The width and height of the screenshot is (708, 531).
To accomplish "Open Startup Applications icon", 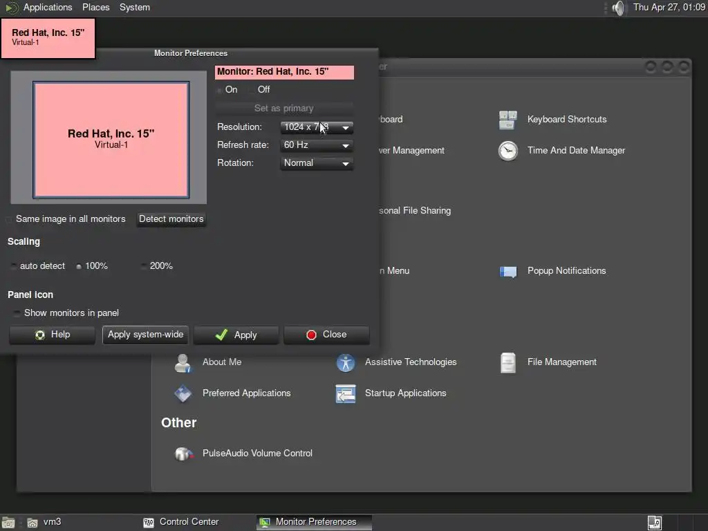I will point(346,393).
